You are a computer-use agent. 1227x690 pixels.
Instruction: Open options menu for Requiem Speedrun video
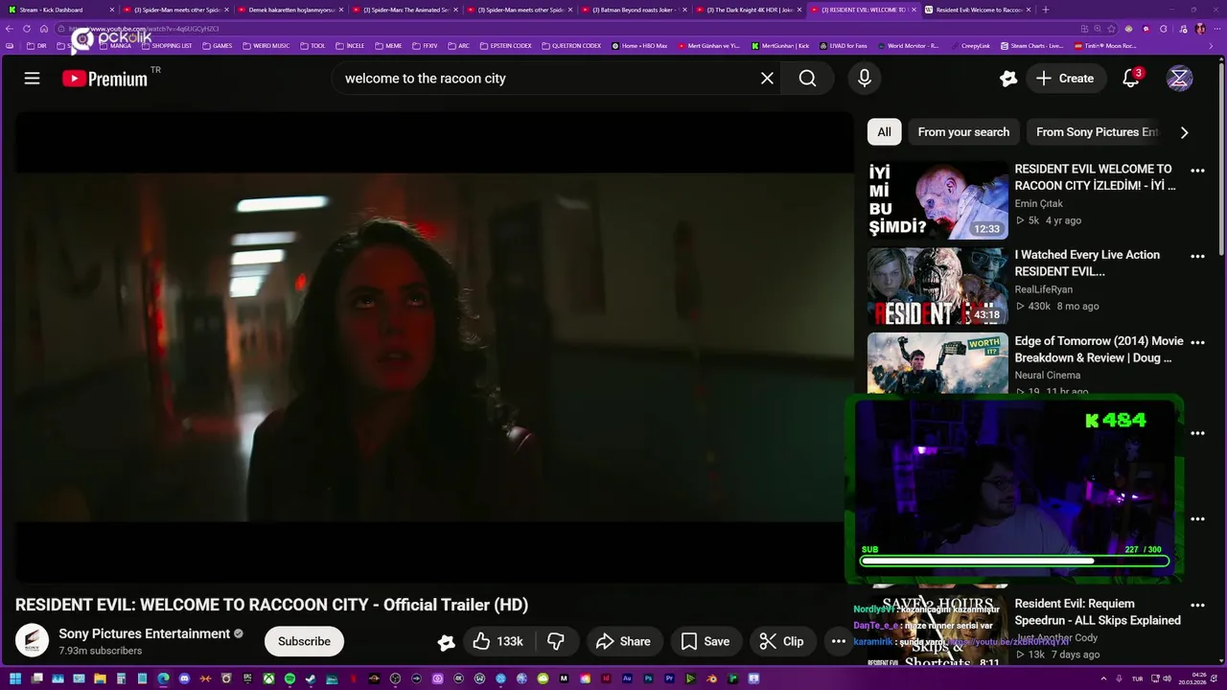[x=1197, y=606]
